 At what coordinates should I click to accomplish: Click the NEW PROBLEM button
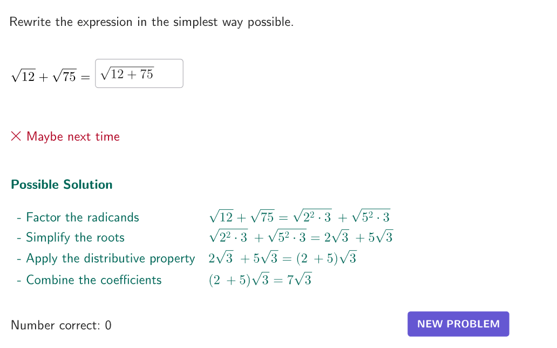(x=458, y=324)
